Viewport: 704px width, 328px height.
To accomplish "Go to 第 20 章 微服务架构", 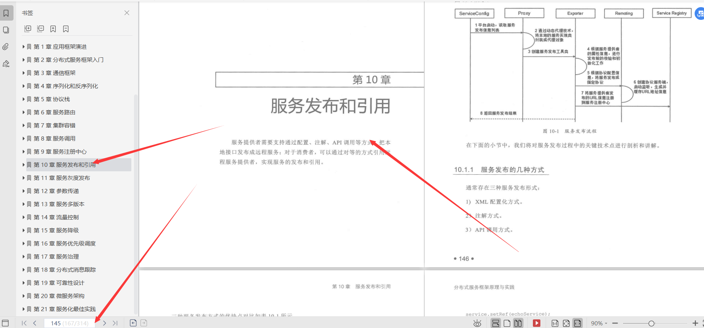I will click(59, 296).
